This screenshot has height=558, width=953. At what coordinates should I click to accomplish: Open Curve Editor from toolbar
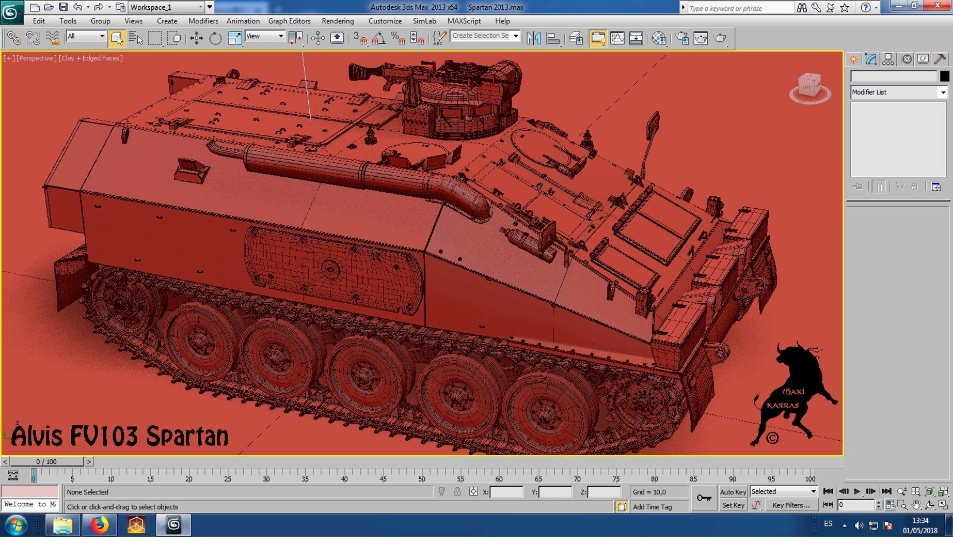(x=617, y=38)
